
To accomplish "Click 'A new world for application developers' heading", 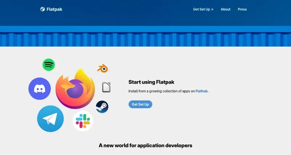I will pos(145,145).
